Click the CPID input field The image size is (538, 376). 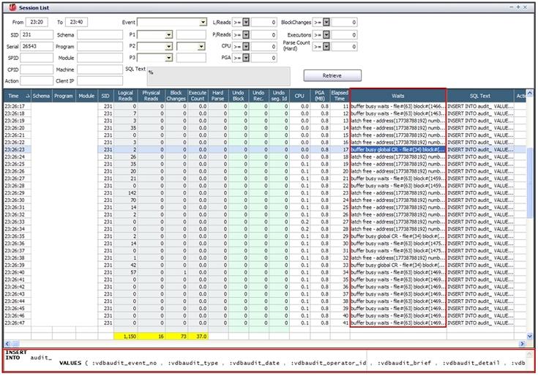(37, 69)
